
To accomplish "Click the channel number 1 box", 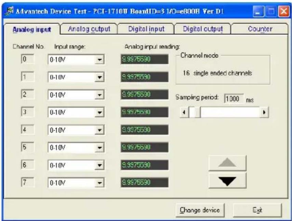I will coord(28,76).
